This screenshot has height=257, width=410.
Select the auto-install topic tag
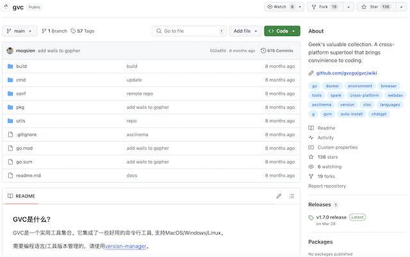click(x=352, y=114)
